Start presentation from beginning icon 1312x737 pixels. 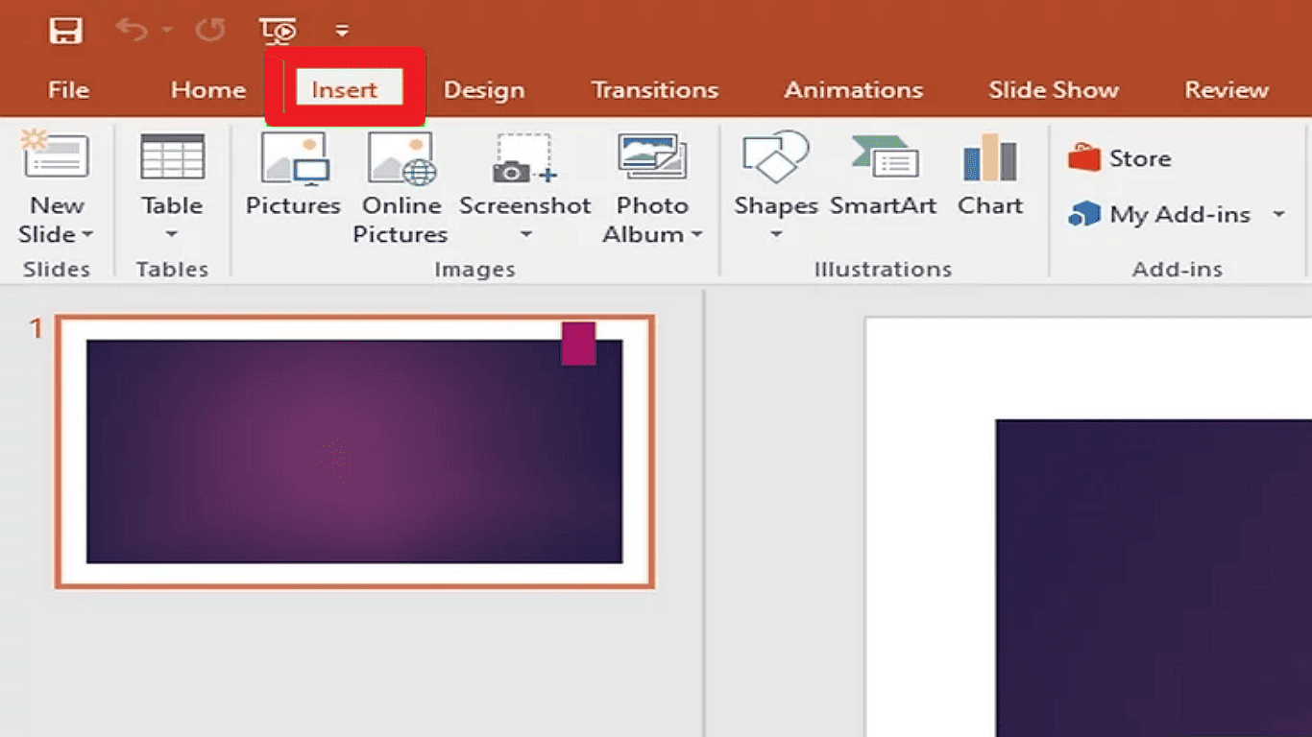click(279, 31)
